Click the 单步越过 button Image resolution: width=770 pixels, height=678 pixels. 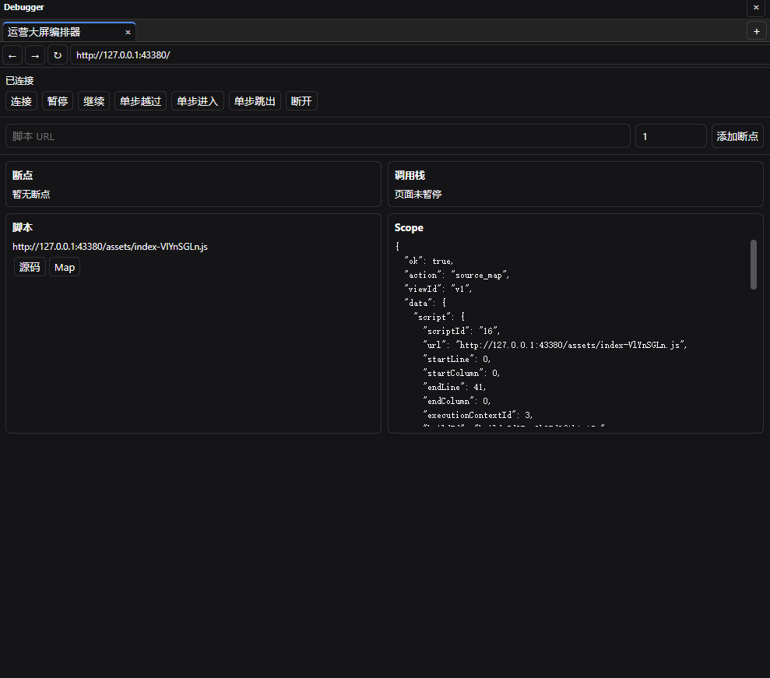(140, 101)
